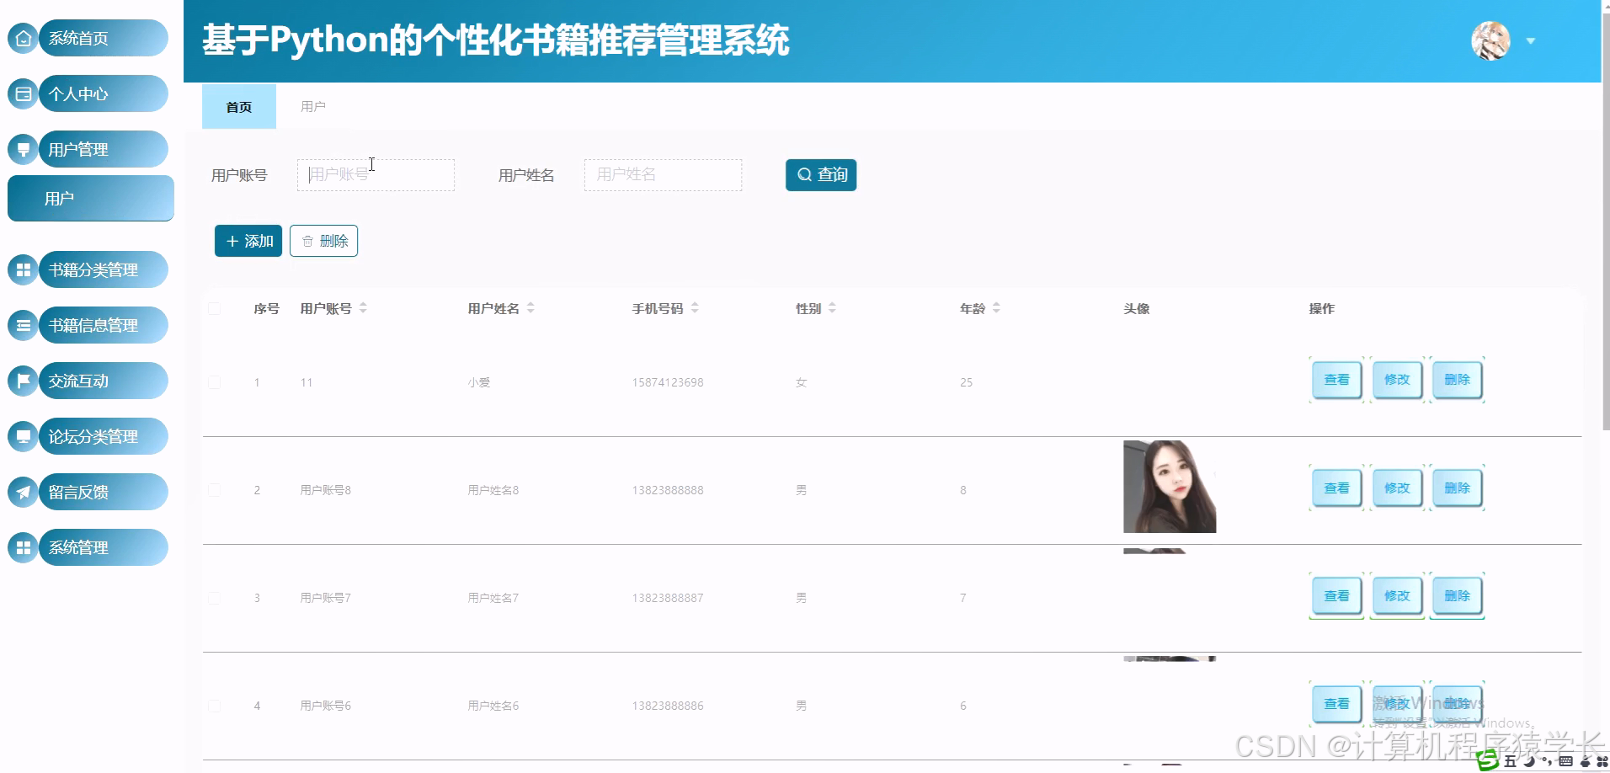Viewport: 1610px width, 773px height.
Task: Open 论坛分类管理 menu
Action: pos(104,436)
